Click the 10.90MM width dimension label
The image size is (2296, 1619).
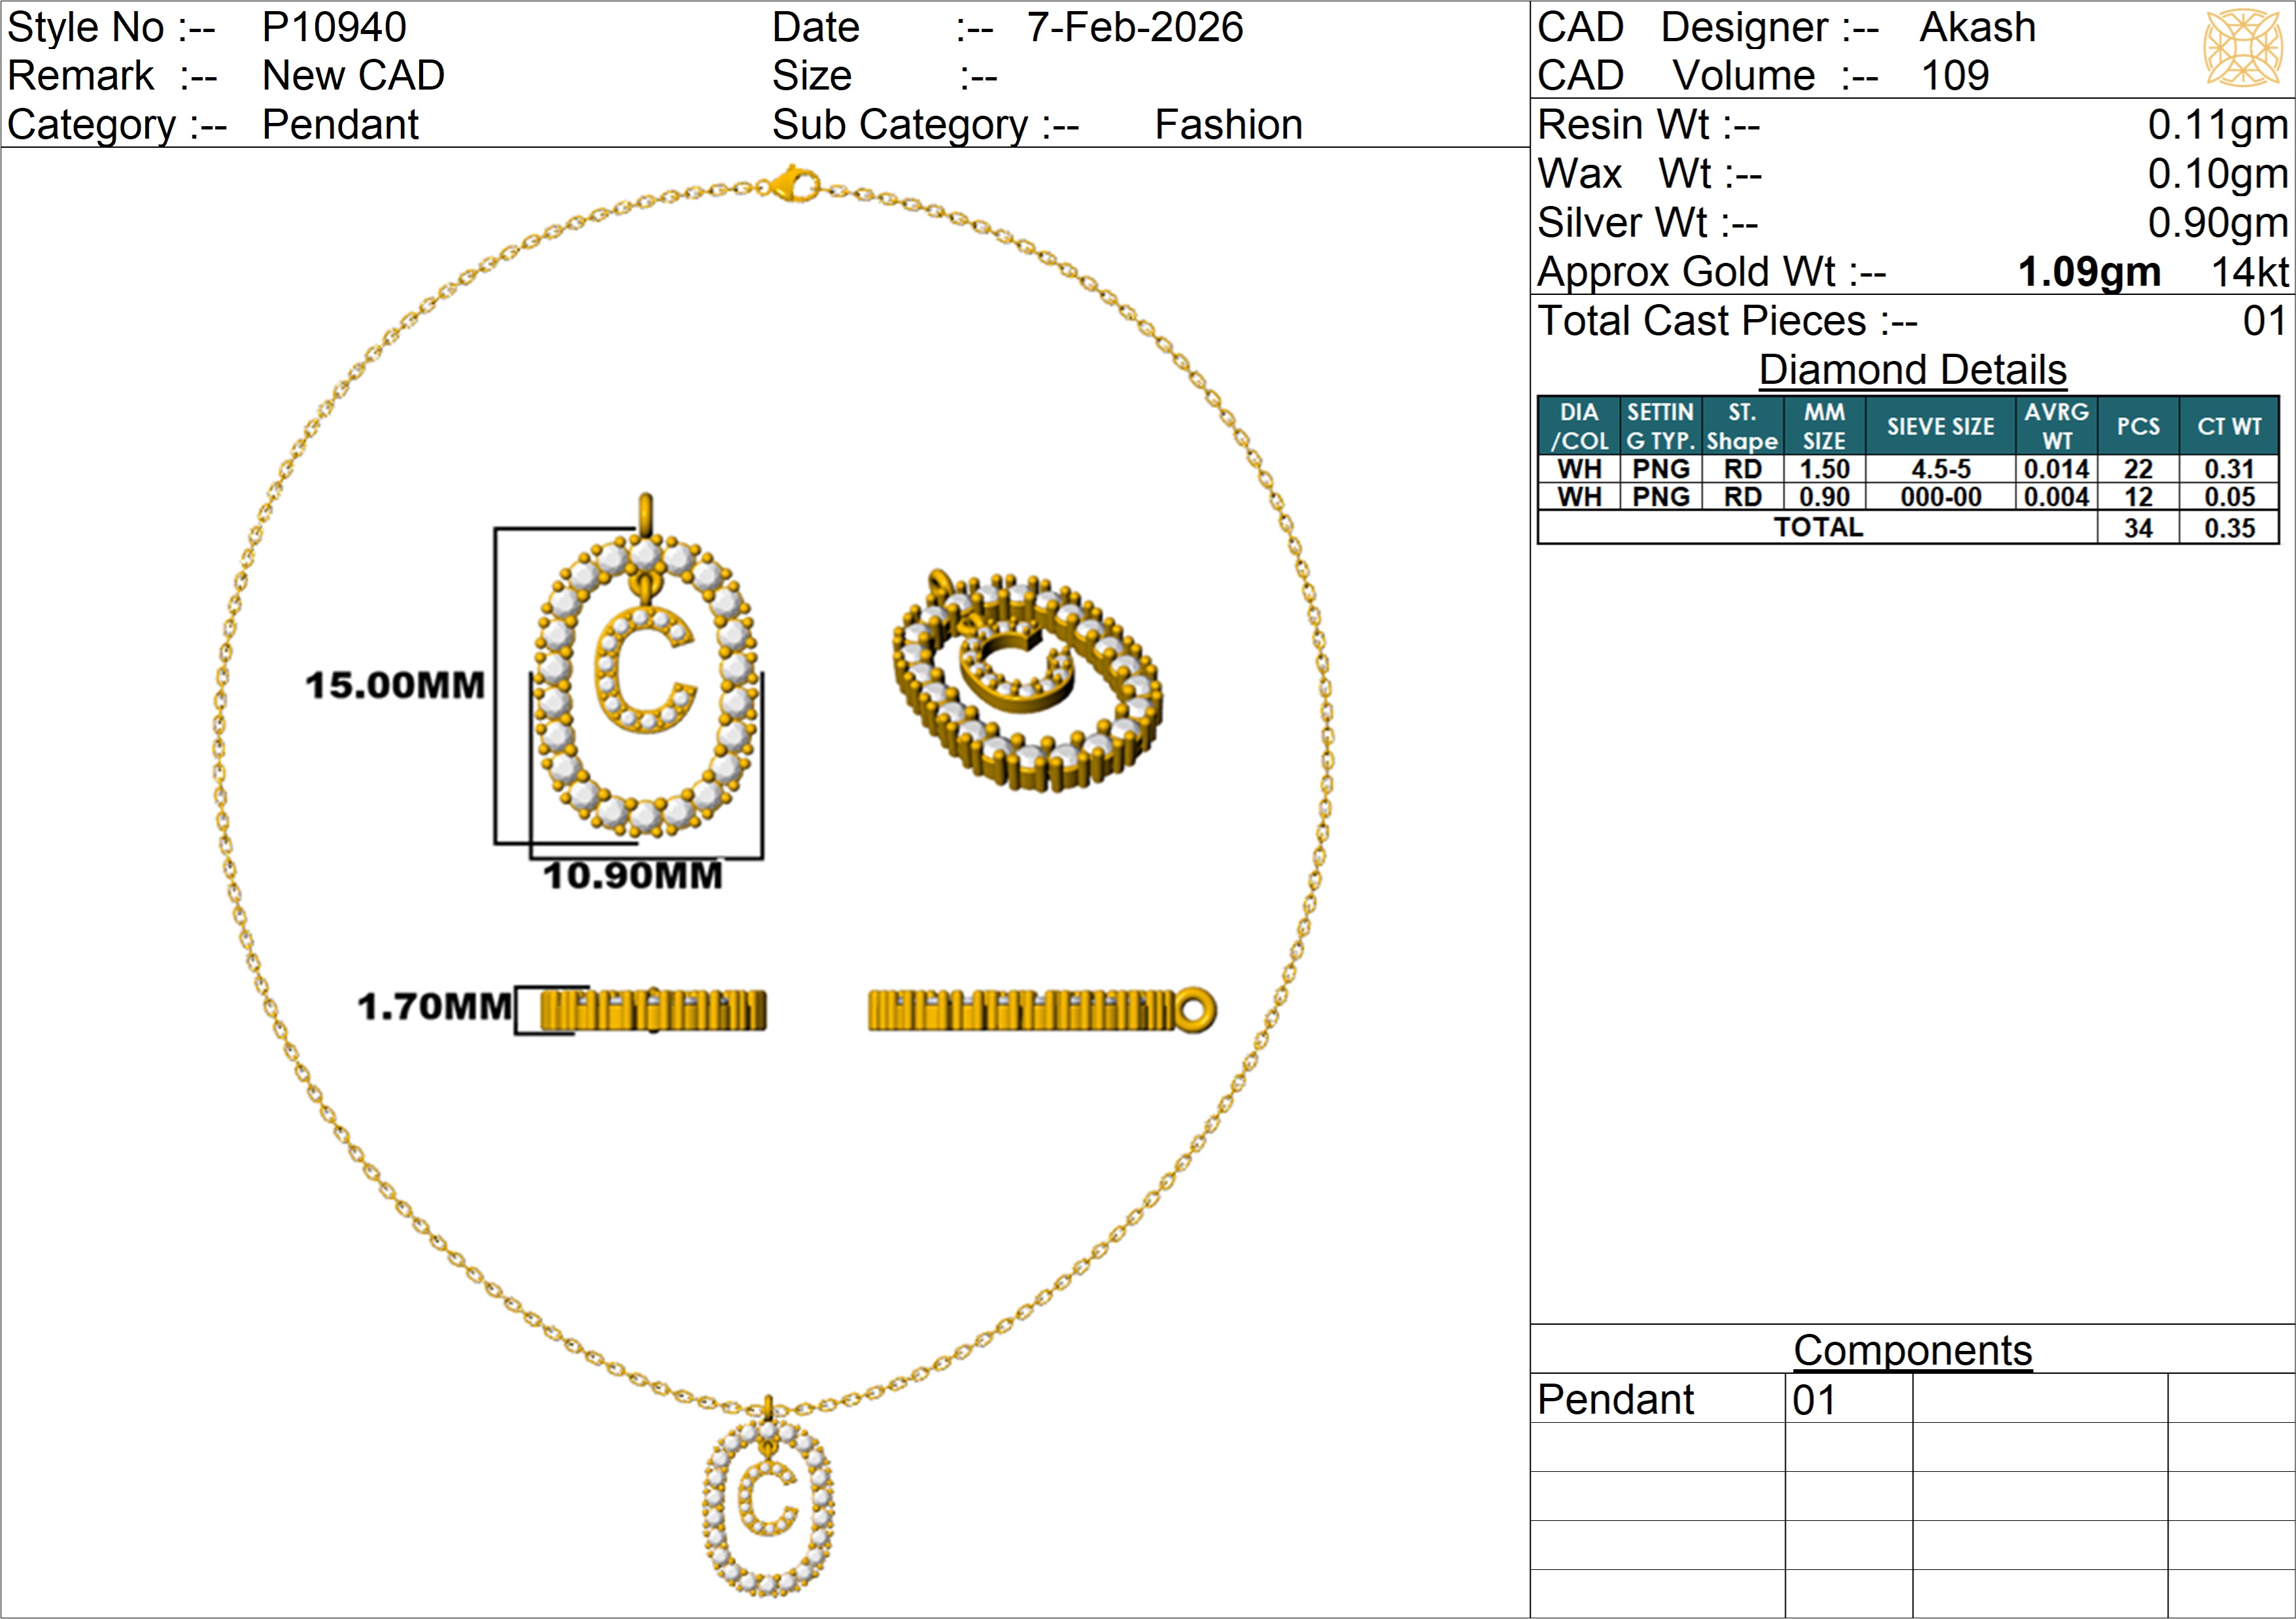632,876
